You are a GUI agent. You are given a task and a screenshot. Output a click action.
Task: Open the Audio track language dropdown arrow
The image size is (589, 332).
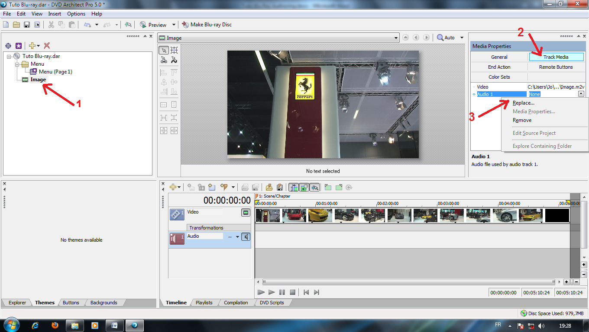(x=237, y=237)
